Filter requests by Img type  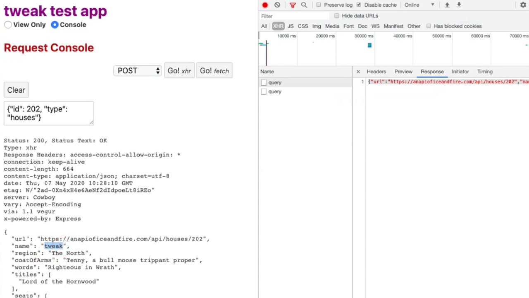click(317, 26)
